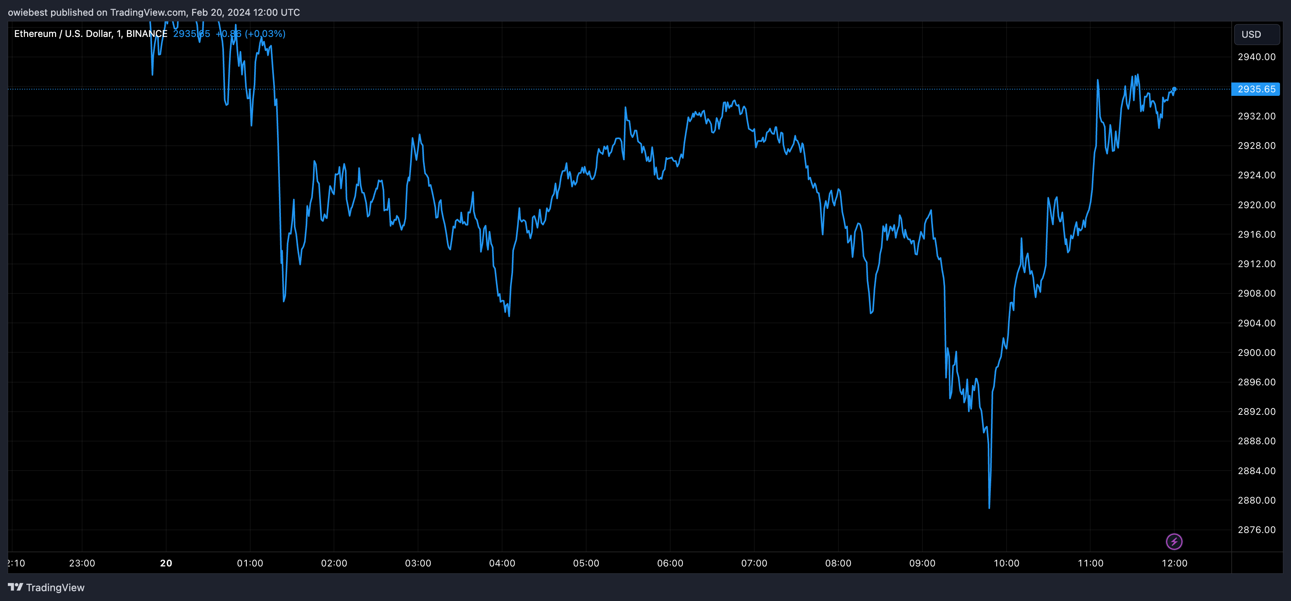Click the last price dot on the line
This screenshot has height=601, width=1291.
point(1174,89)
